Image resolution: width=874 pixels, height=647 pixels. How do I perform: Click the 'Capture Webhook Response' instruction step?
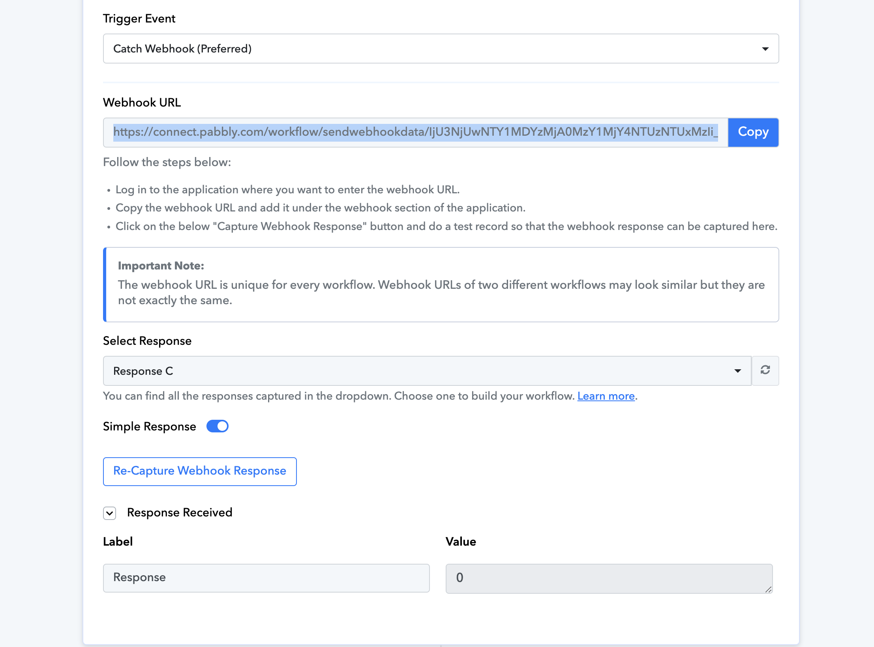tap(446, 226)
